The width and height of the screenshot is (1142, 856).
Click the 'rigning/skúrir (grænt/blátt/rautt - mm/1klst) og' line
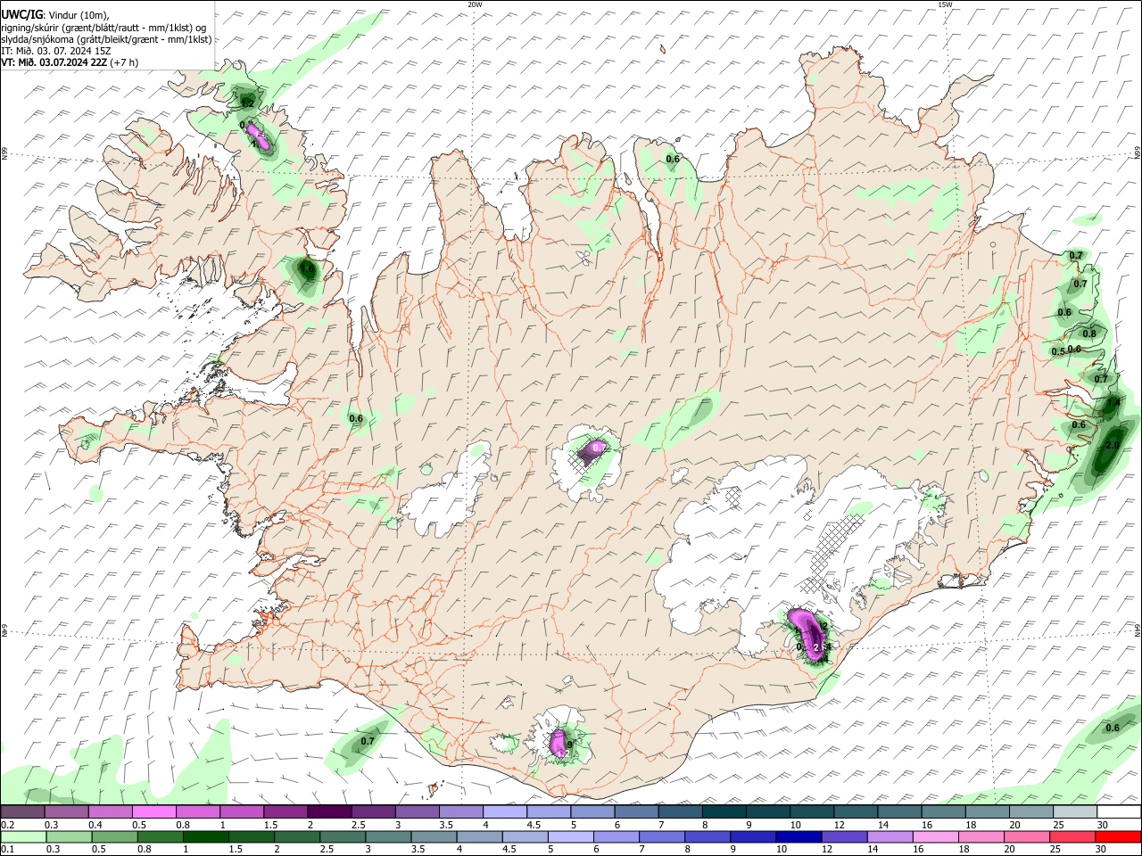104,27
